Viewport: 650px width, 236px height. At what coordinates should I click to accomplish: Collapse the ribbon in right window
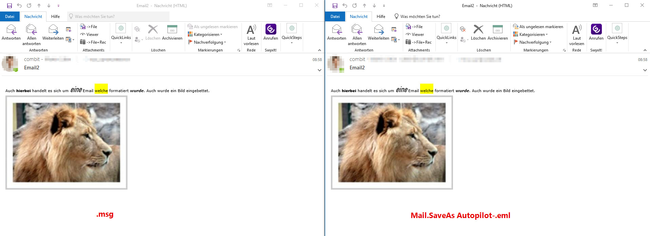[645, 50]
